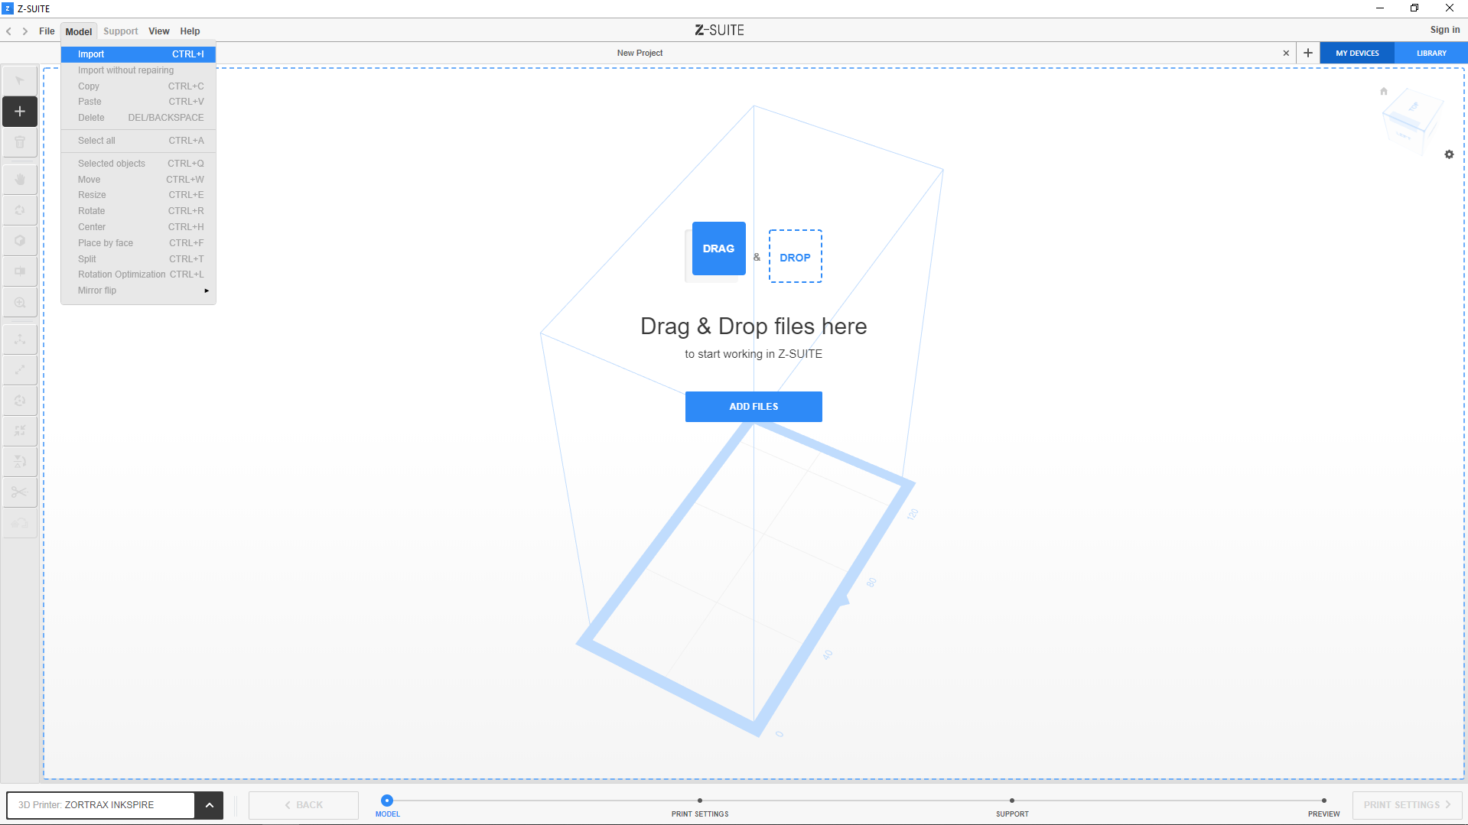Add a new project tab with plus icon
This screenshot has width=1468, height=825.
point(1308,53)
